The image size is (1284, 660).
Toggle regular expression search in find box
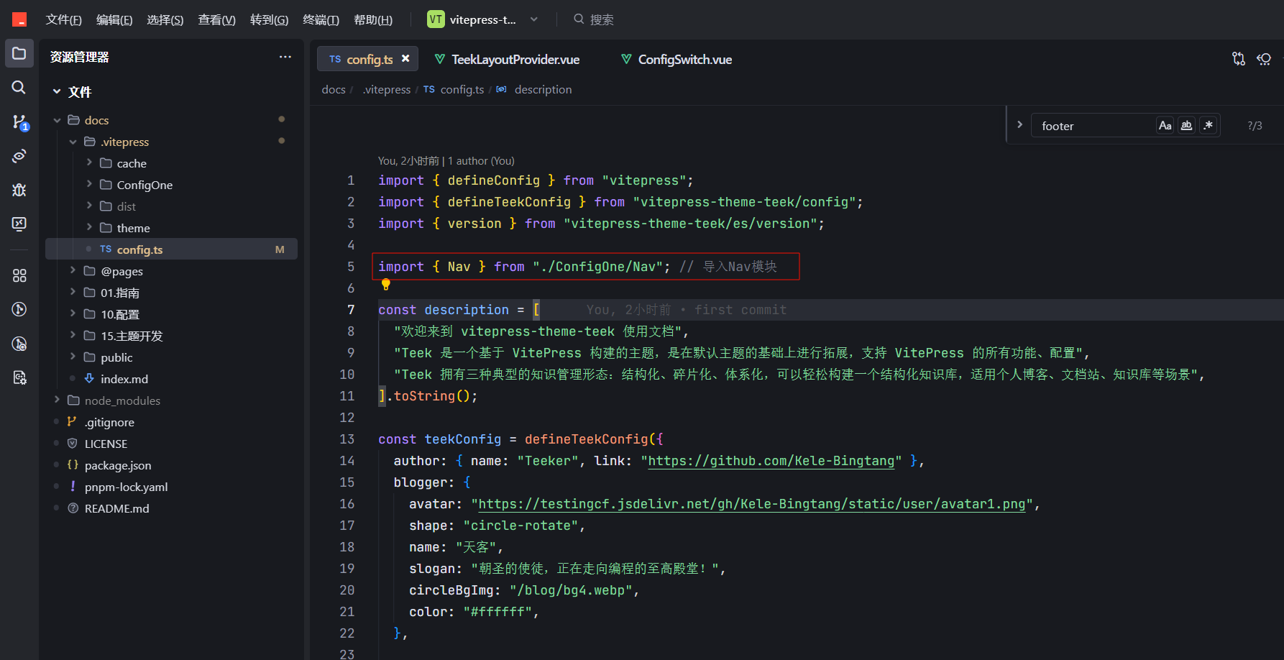[x=1209, y=125]
